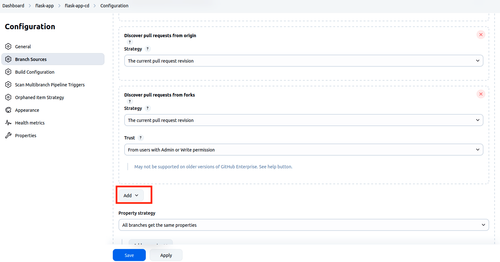Remove the Discover pull requests from forks section

pyautogui.click(x=481, y=94)
